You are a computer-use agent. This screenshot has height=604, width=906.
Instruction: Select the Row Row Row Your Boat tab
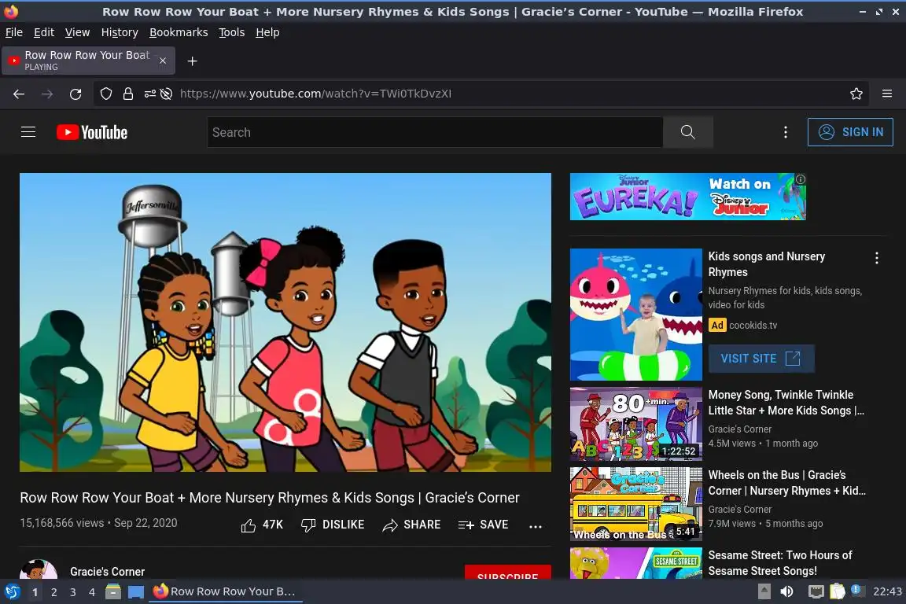(x=88, y=61)
